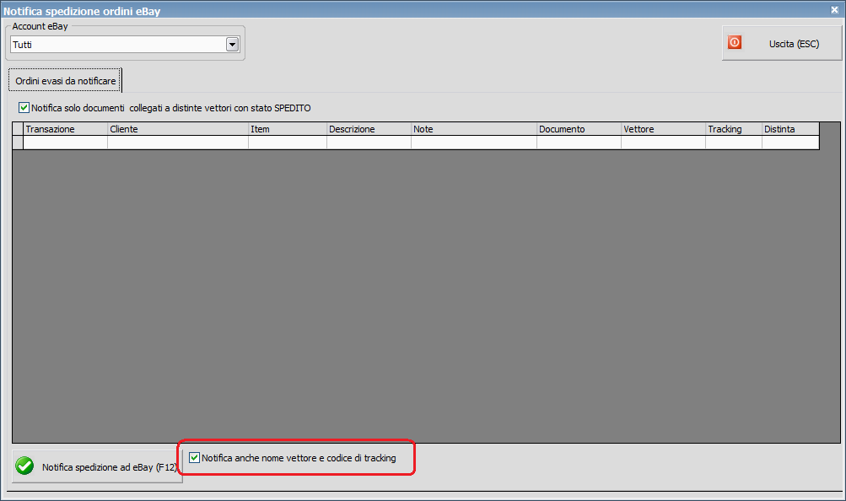Select the Ordini evasi da notificare tab
The image size is (846, 501).
click(x=65, y=80)
